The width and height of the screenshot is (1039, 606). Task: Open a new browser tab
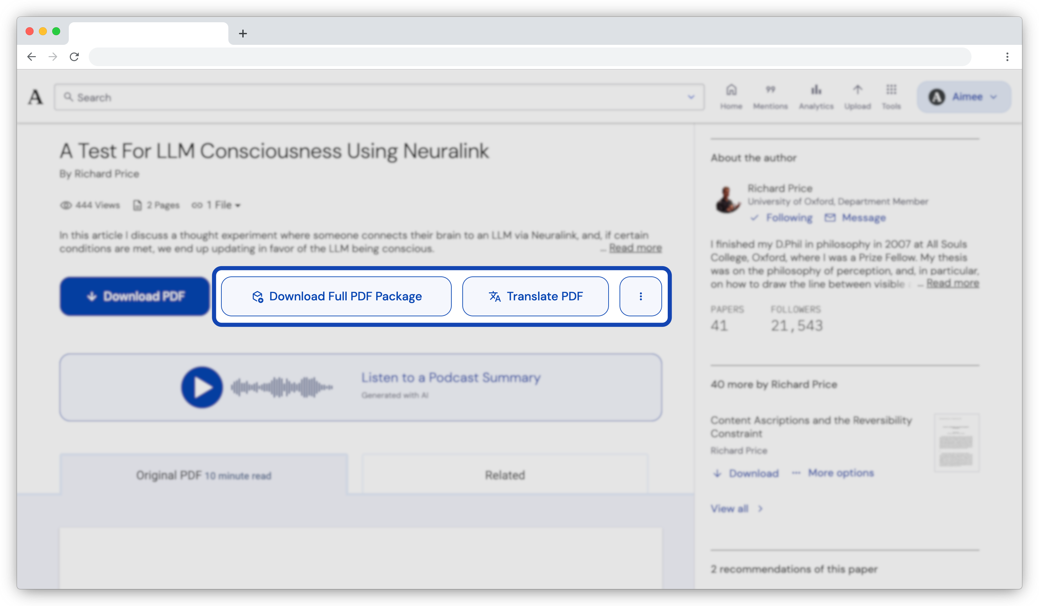tap(243, 34)
